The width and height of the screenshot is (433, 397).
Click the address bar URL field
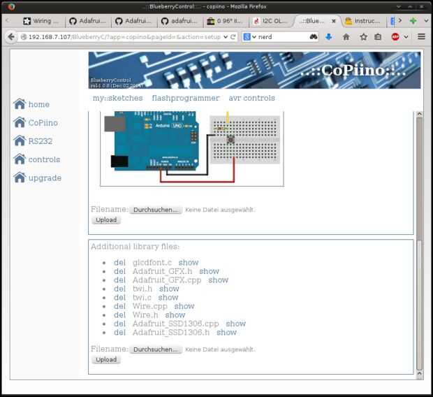click(x=124, y=37)
